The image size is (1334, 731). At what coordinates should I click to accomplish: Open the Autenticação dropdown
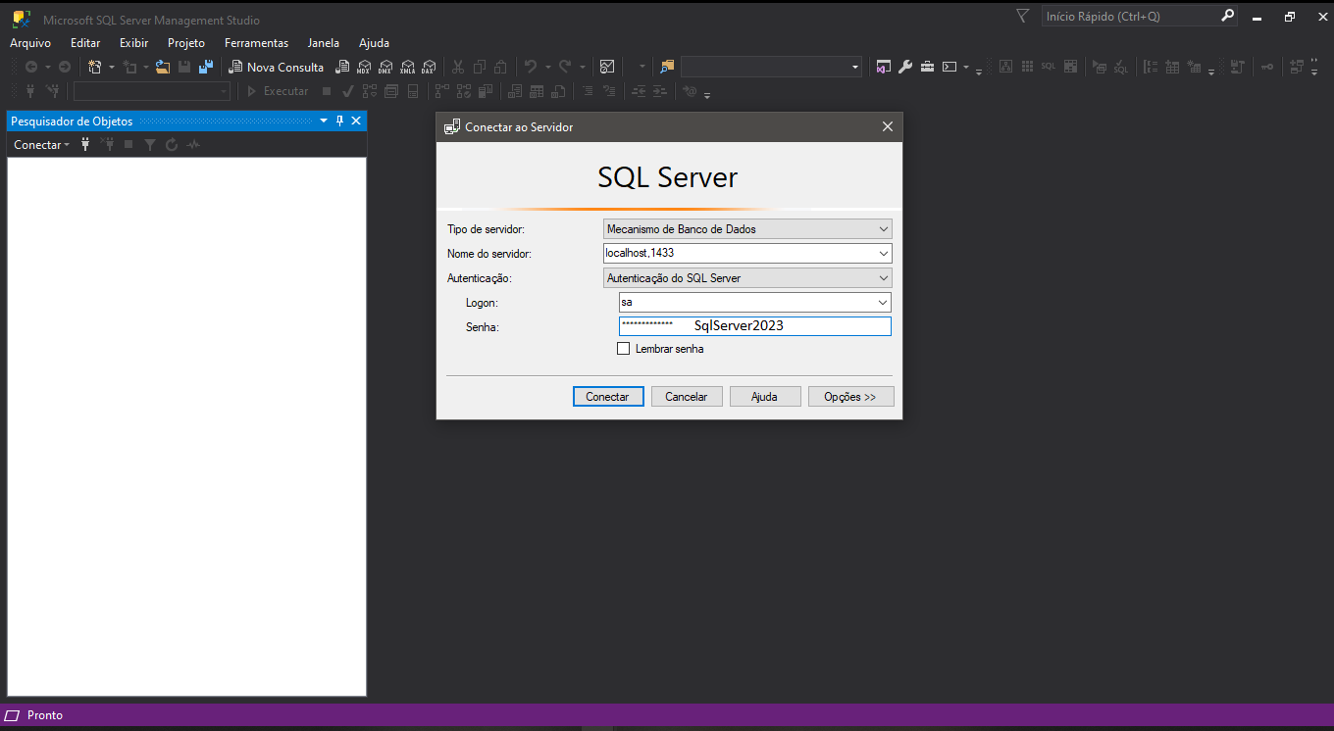[x=747, y=278]
